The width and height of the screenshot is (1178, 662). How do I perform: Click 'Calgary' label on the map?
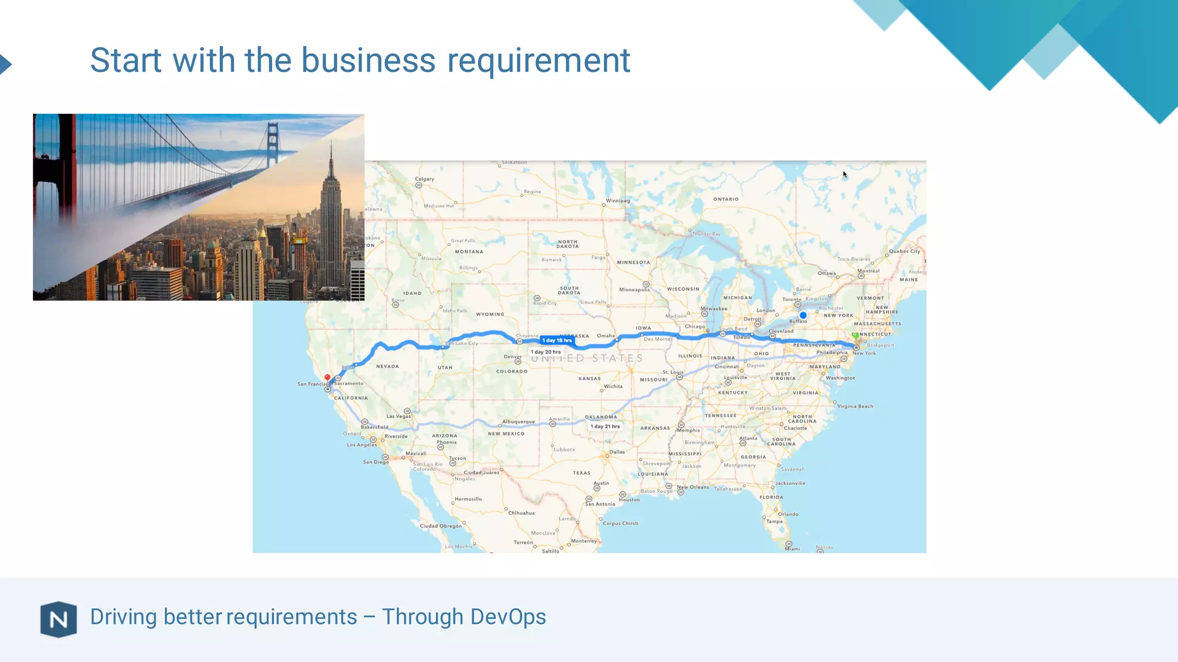click(424, 179)
